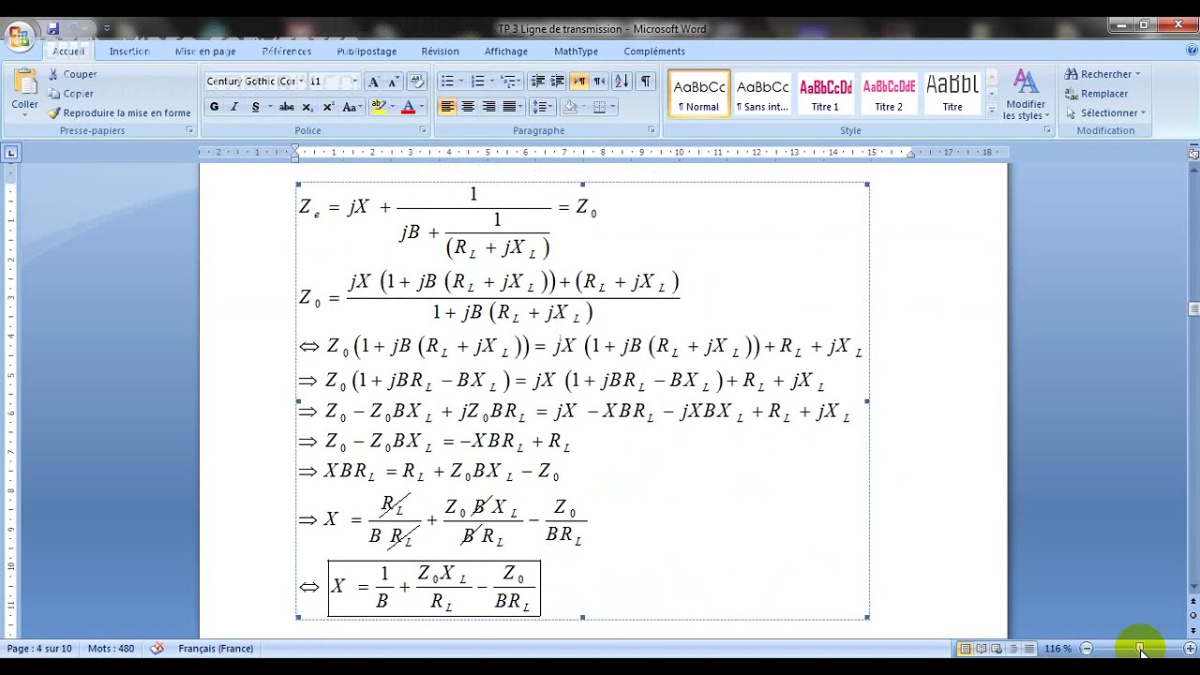Expand the styles gallery list

pos(992,110)
